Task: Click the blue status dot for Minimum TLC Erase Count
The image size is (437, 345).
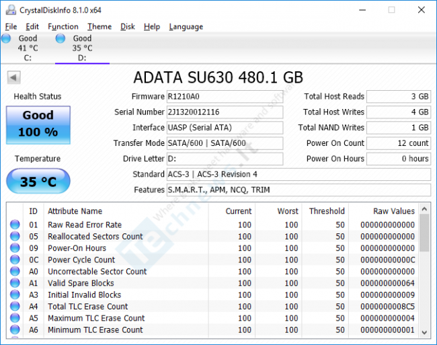Action: click(15, 330)
